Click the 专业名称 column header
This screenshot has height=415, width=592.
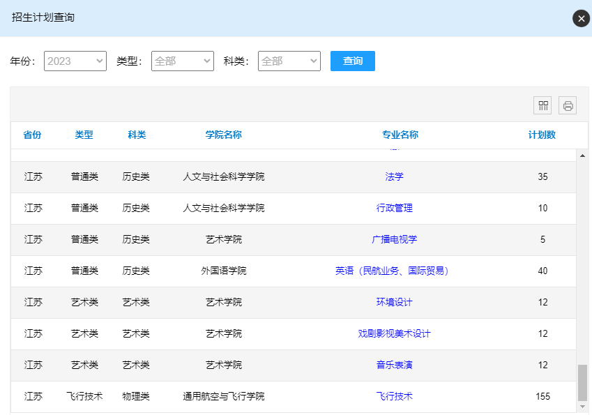[x=400, y=135]
